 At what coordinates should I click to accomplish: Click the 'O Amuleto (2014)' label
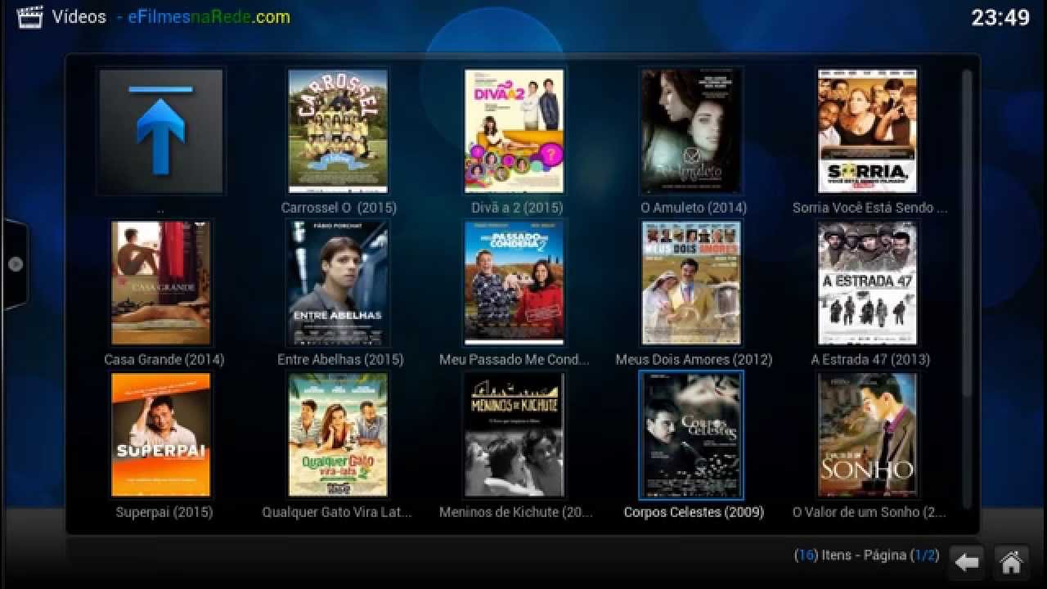point(694,208)
